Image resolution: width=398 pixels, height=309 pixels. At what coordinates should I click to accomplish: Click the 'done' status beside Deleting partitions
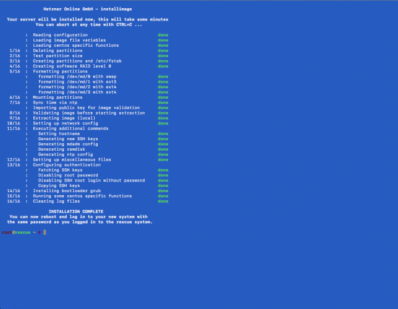(163, 51)
